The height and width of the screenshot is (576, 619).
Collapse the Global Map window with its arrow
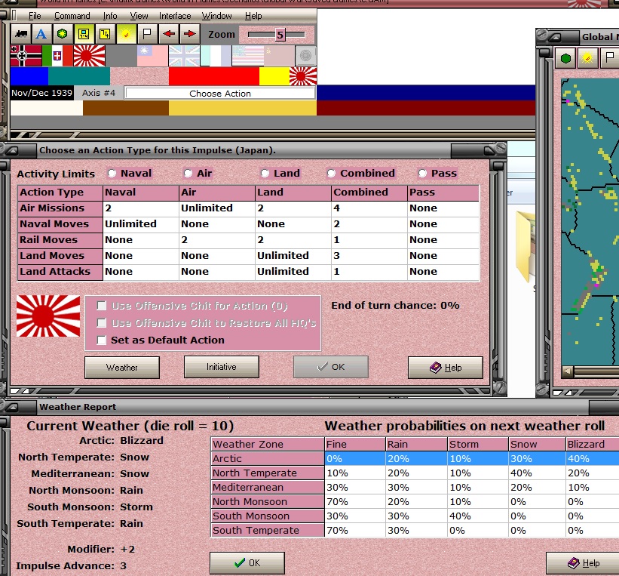pos(556,38)
